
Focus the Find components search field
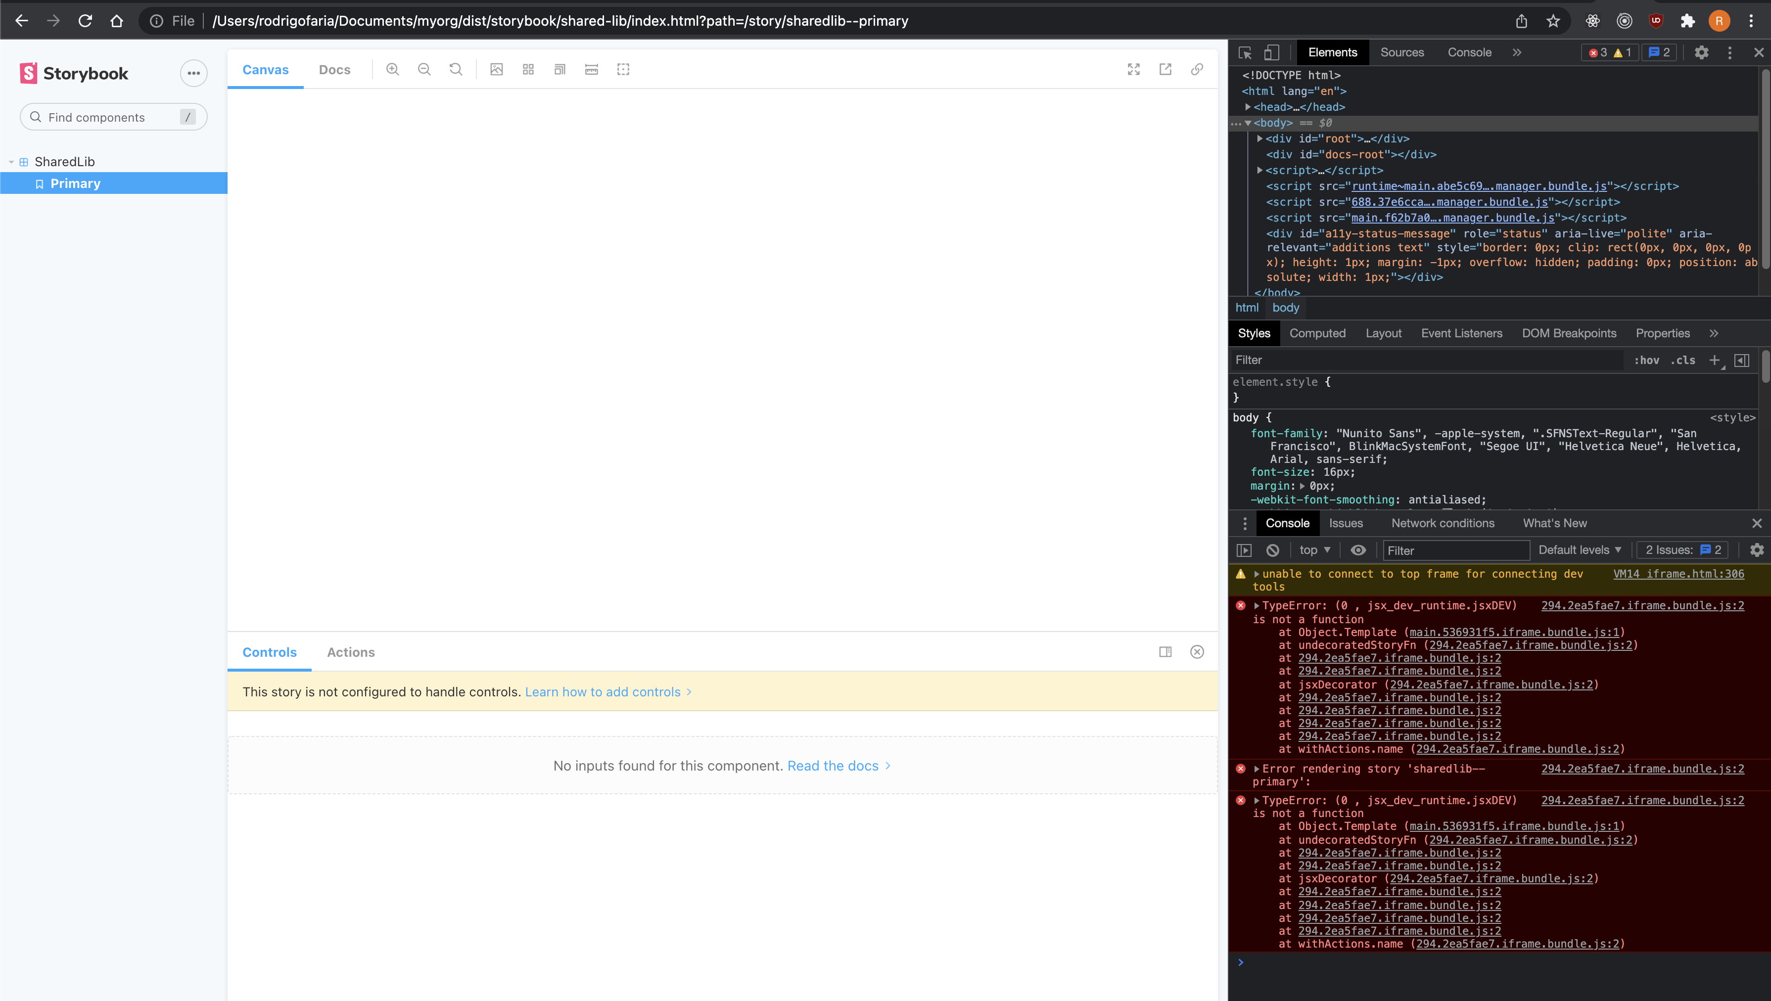tap(113, 117)
